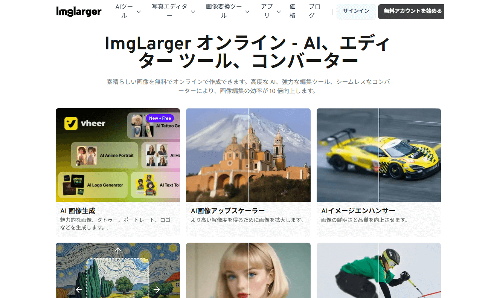Select the AI Logo Generator tile
This screenshot has width=497, height=298.
(x=93, y=185)
